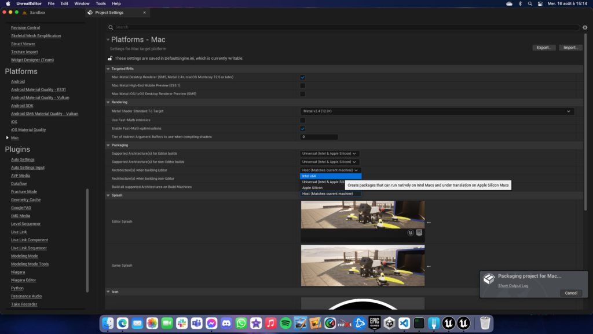Viewport: 593px width, 334px height.
Task: Open the Epic Games Launcher in dock
Action: click(375, 322)
